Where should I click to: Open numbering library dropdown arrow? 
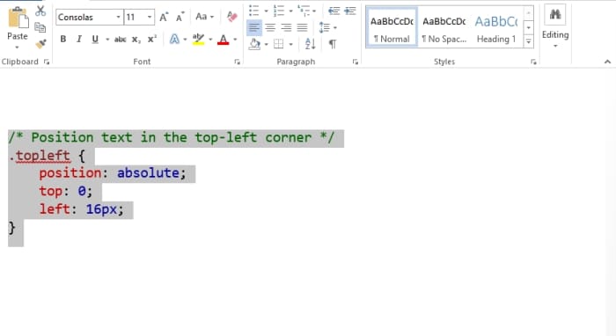[x=290, y=11]
